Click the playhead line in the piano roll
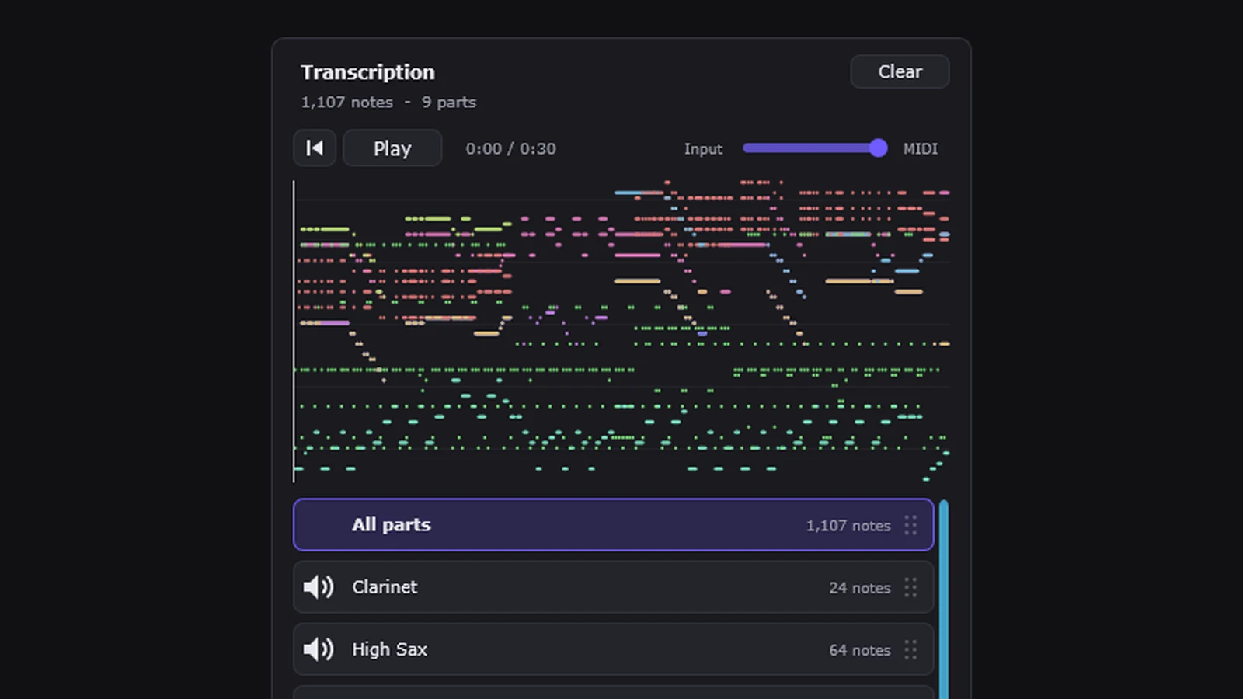 tap(294, 332)
